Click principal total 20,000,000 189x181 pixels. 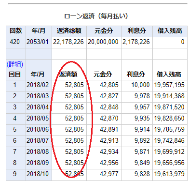click(x=103, y=42)
